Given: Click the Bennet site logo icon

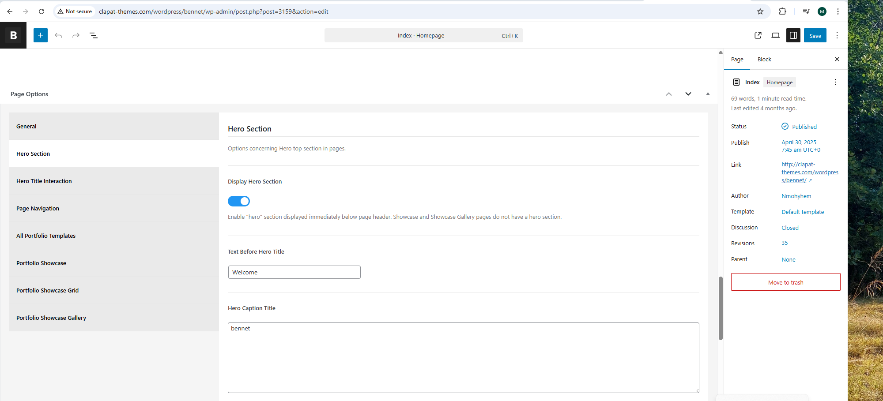Looking at the screenshot, I should (x=13, y=35).
